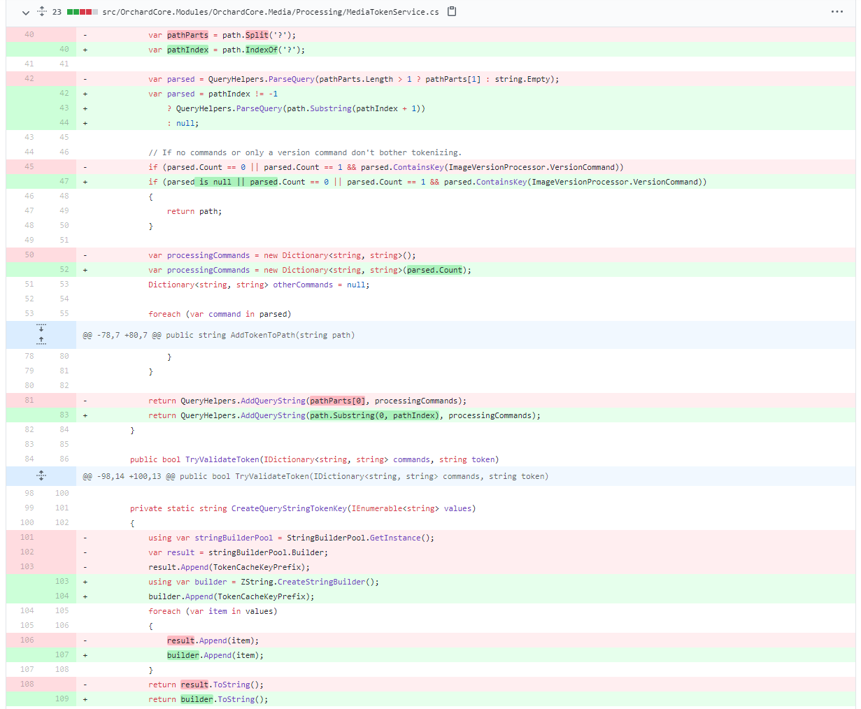Image resolution: width=861 pixels, height=709 pixels.
Task: Click added line number 109
Action: coord(62,699)
